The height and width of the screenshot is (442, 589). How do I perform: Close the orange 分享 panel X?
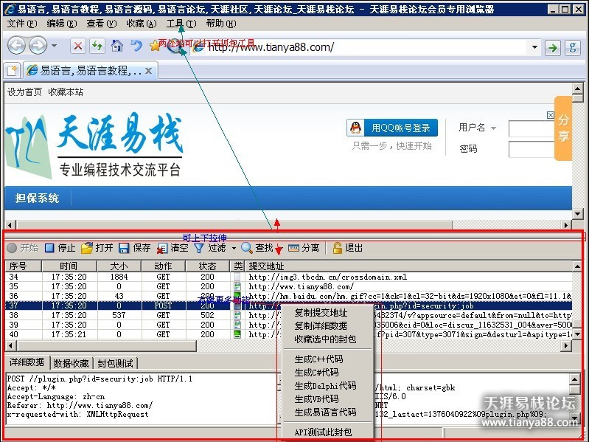551,115
